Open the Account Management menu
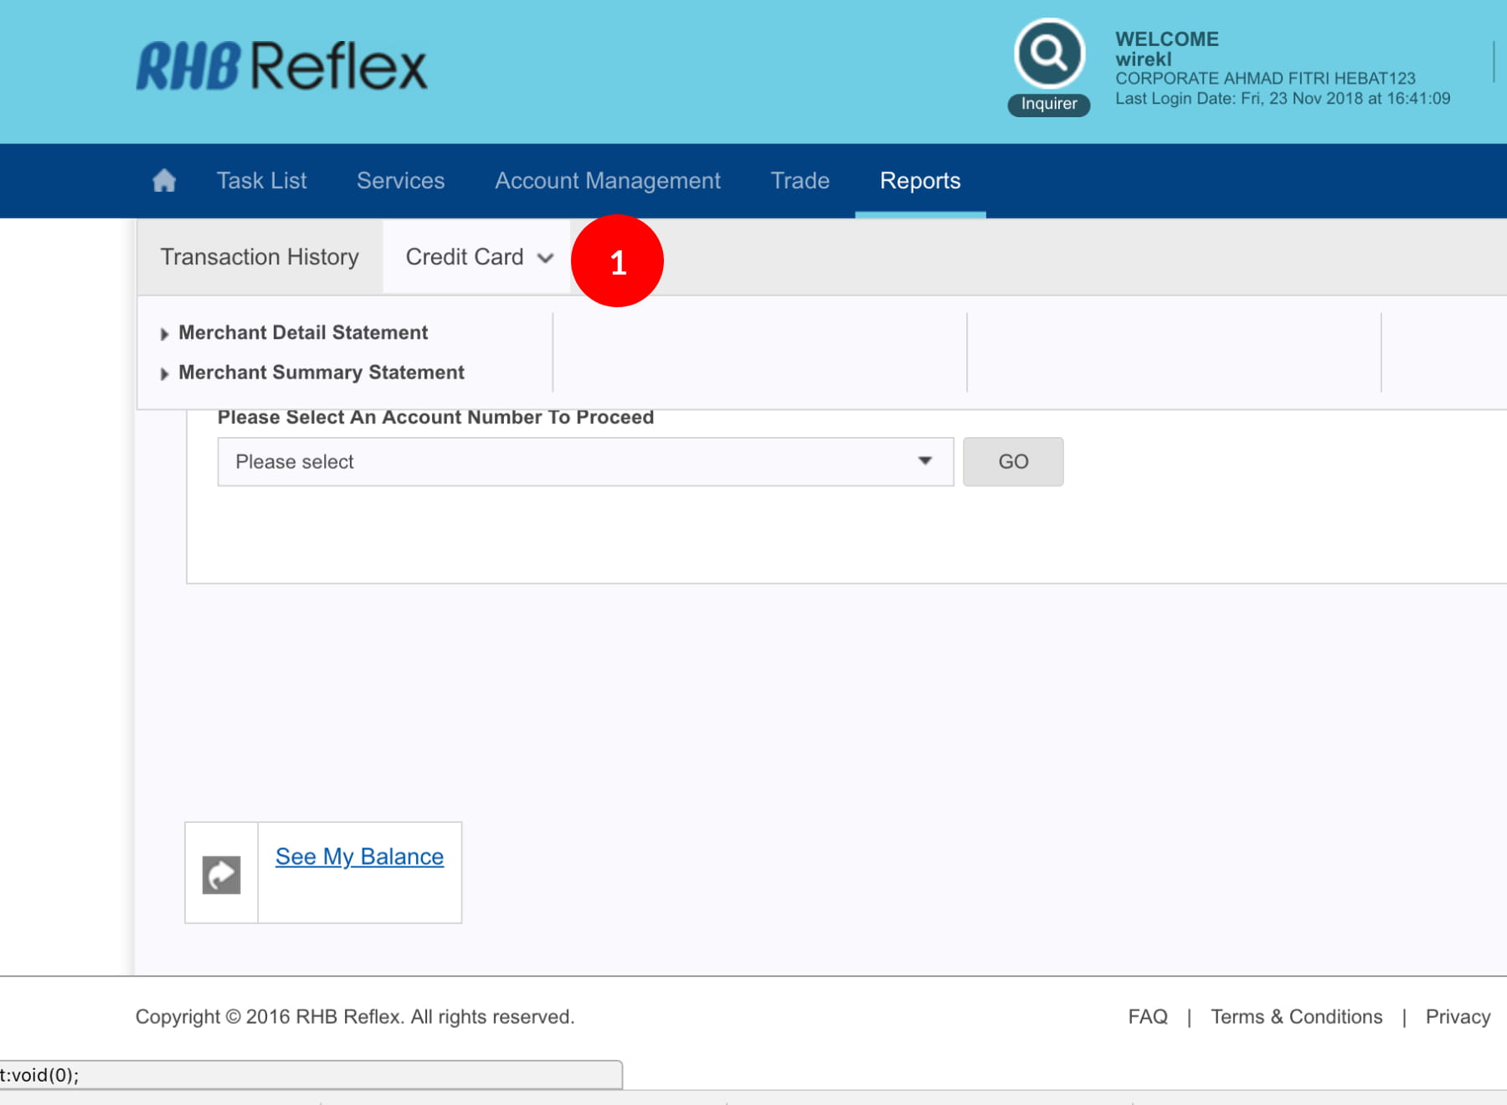 point(607,181)
